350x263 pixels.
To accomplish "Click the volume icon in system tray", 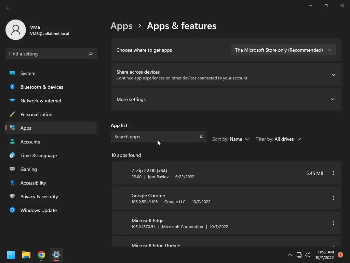I will [308, 255].
